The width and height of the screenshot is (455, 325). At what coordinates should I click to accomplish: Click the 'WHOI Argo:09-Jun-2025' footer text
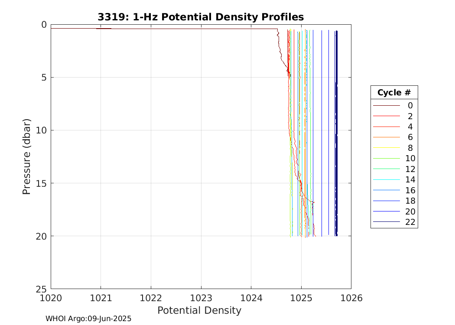(88, 318)
